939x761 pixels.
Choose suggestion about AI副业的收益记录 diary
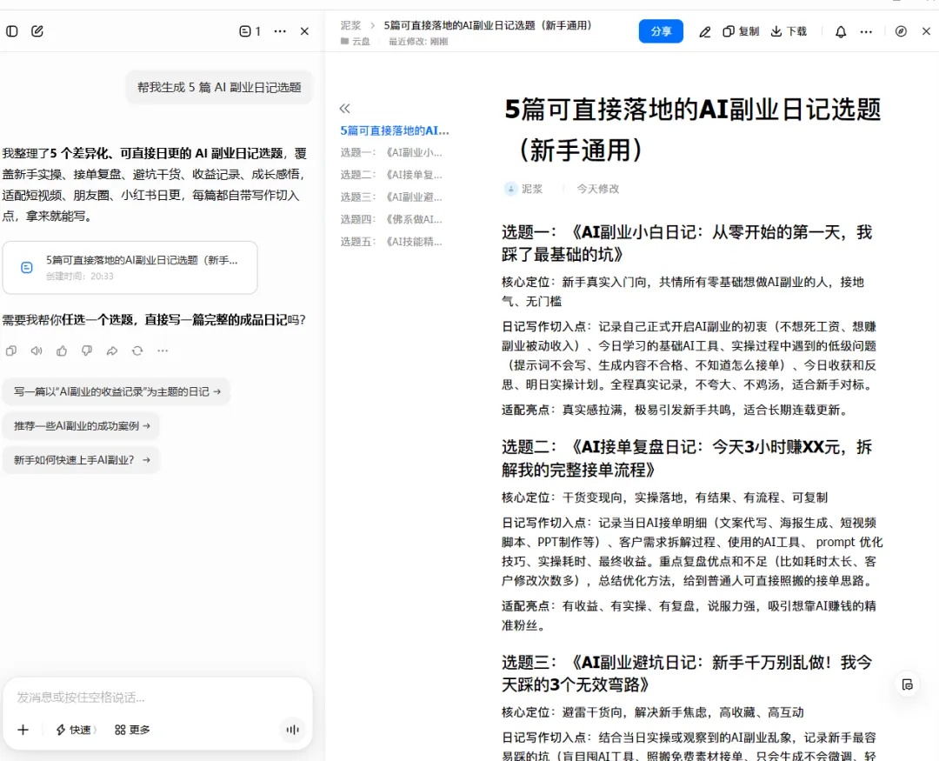pyautogui.click(x=117, y=391)
